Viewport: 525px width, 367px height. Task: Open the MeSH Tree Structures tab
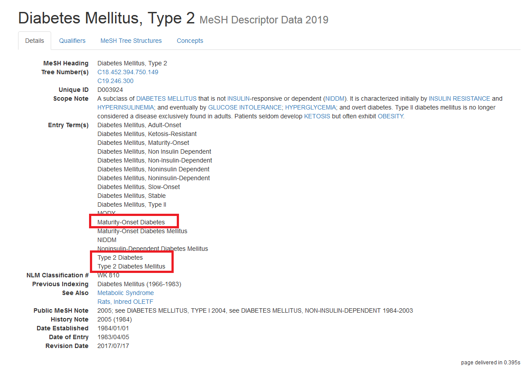point(131,40)
